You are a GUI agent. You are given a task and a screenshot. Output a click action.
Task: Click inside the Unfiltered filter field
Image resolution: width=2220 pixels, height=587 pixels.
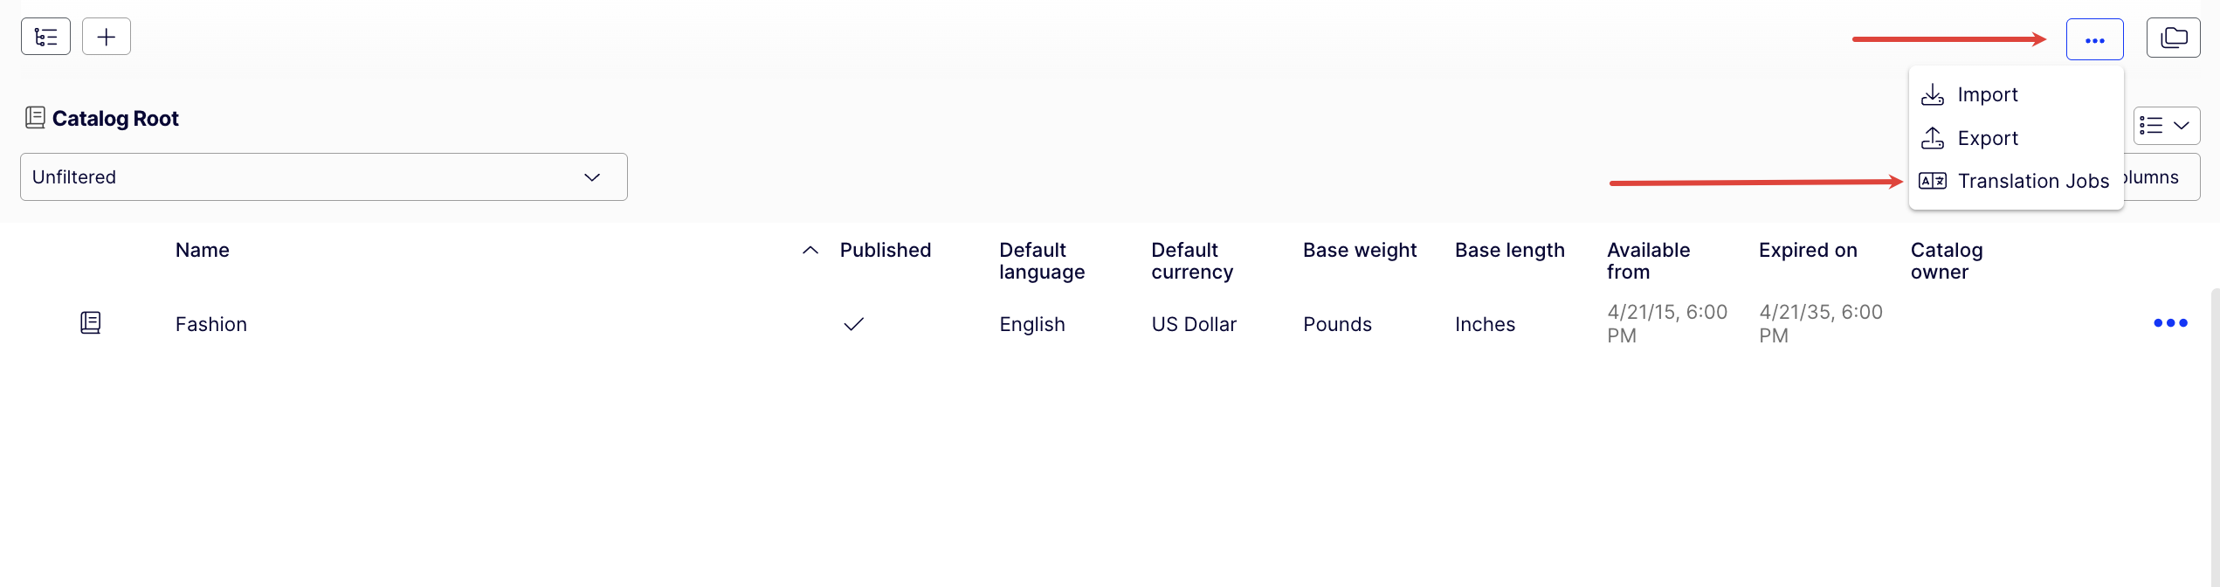pos(262,176)
